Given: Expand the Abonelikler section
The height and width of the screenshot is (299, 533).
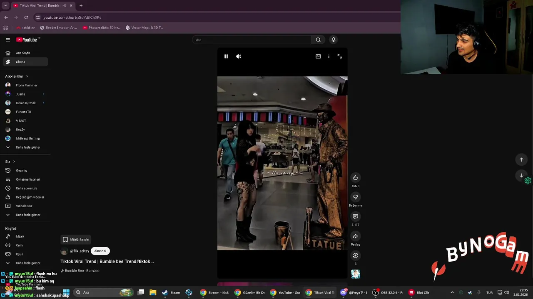Looking at the screenshot, I should 17,76.
